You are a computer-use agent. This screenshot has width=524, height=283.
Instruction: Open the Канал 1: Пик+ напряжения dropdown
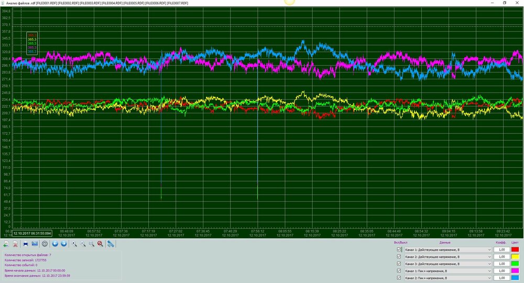(448, 271)
